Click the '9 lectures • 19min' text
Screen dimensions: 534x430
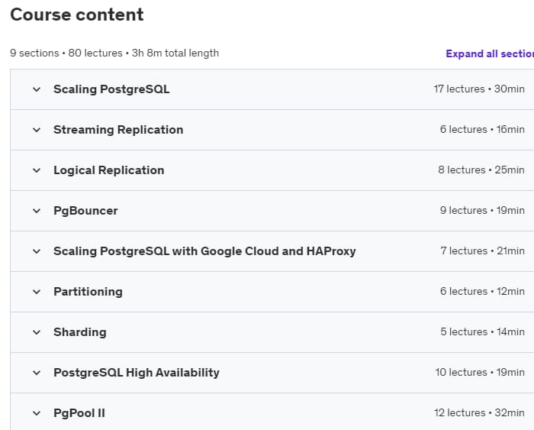pyautogui.click(x=482, y=210)
